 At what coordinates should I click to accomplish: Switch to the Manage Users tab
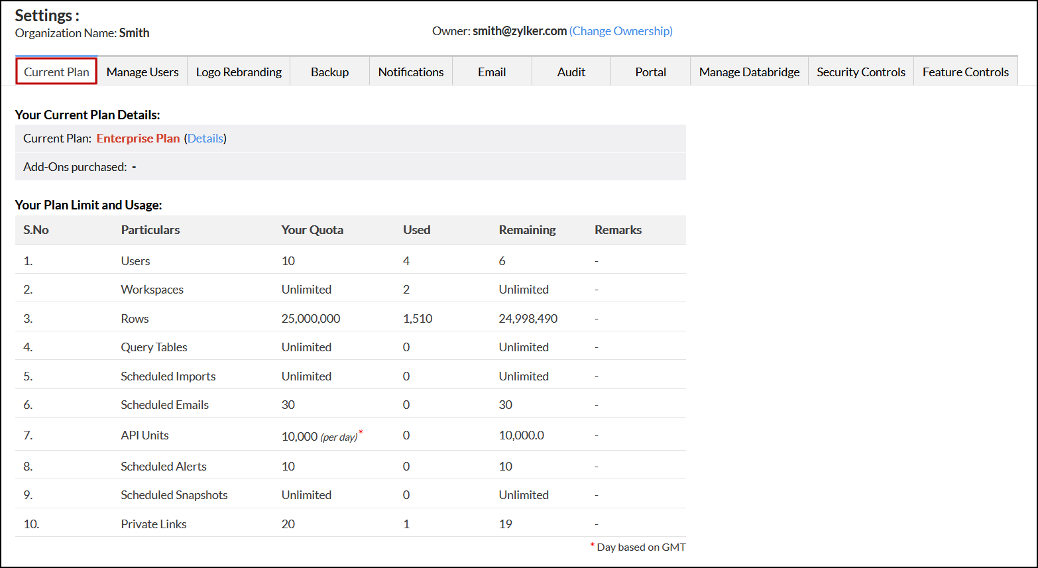143,72
